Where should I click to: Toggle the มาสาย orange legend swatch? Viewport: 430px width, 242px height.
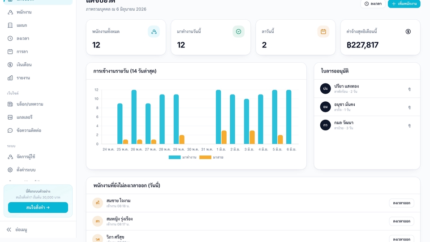tap(205, 157)
